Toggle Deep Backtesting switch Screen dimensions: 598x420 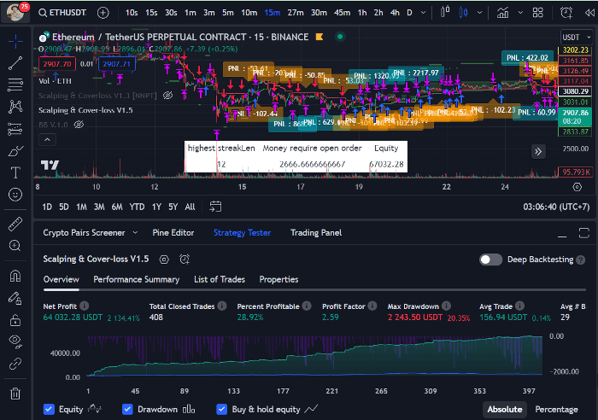point(491,260)
